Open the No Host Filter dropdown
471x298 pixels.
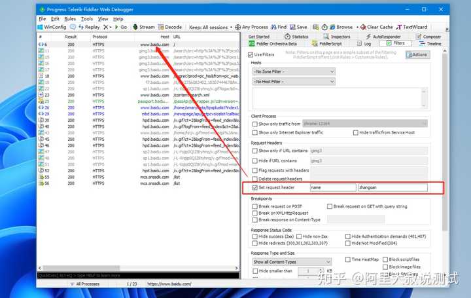point(294,82)
